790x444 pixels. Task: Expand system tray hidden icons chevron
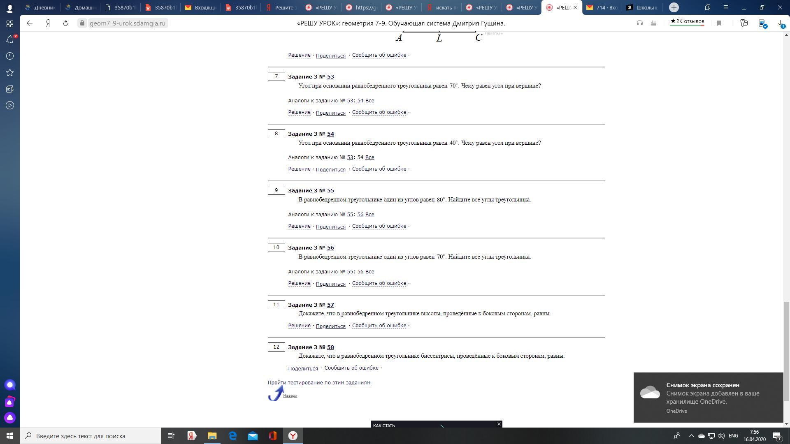pos(691,436)
